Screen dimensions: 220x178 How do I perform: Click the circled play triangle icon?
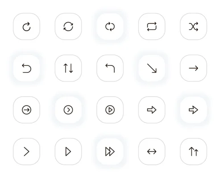(110, 110)
